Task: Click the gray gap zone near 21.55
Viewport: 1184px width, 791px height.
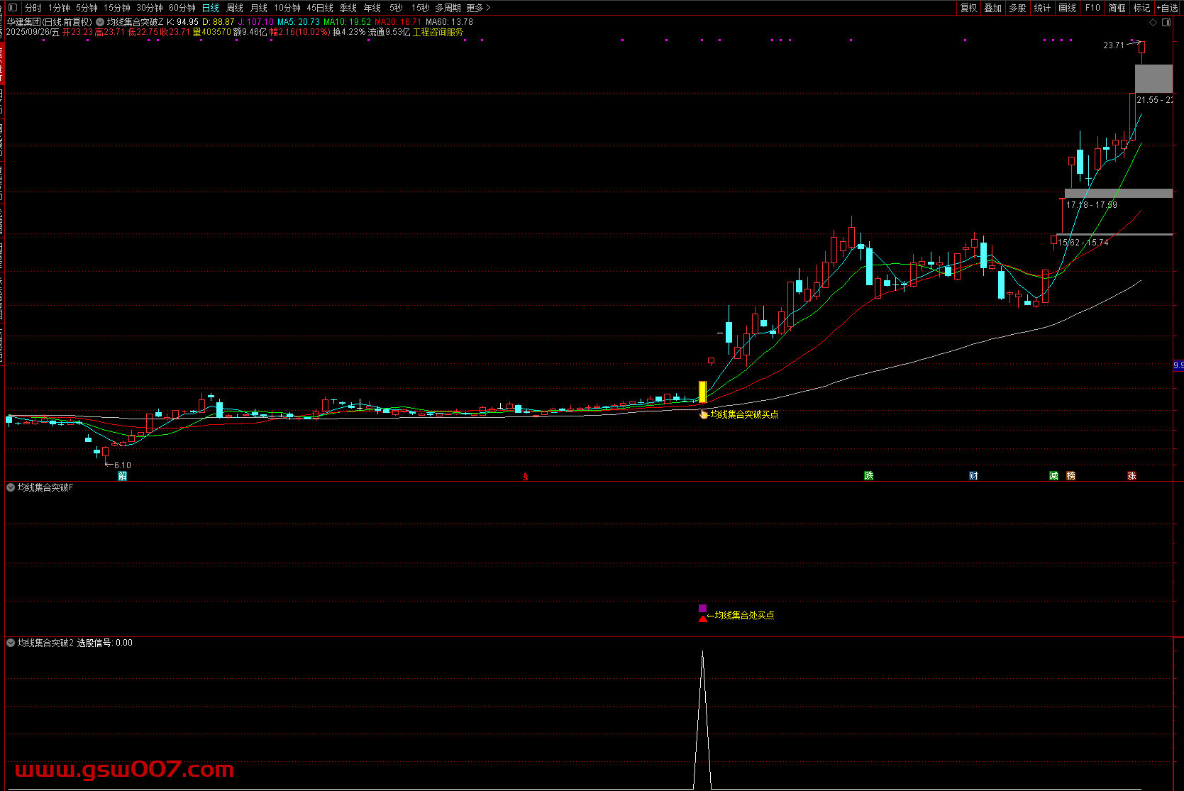Action: pos(1153,79)
